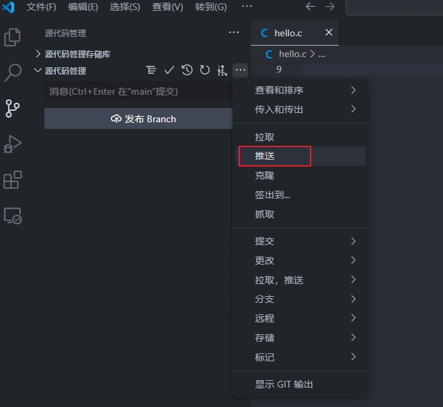
Task: Open the Search view in activity bar
Action: click(12, 73)
